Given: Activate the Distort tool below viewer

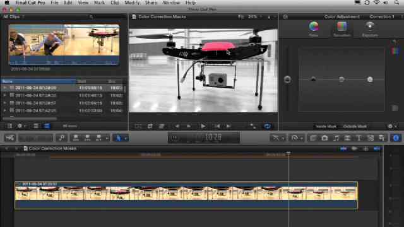Looking at the screenshot, I should click(162, 126).
